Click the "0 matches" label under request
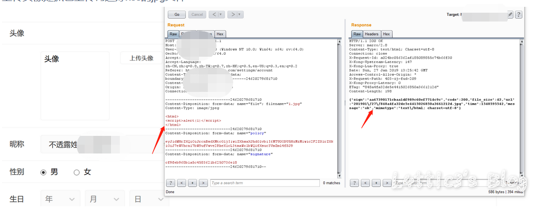 [x=332, y=183]
